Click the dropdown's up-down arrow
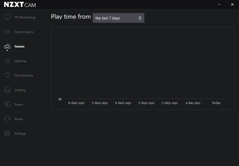Viewport: 239px width, 166px height. (x=140, y=18)
